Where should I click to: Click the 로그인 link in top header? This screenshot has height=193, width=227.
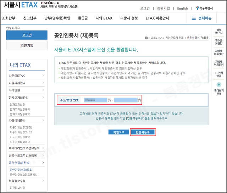pos(145,9)
